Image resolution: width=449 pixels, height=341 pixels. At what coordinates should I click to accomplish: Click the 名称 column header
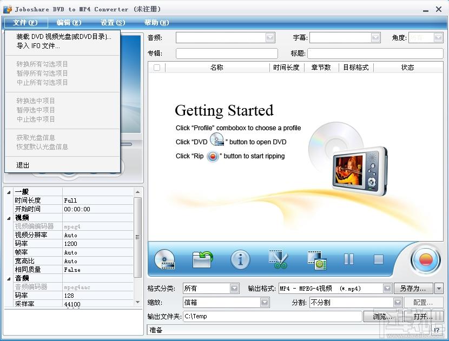217,68
